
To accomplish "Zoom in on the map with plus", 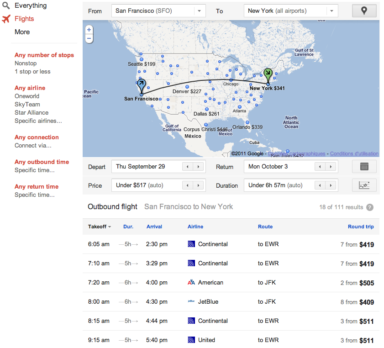I will coord(89,30).
